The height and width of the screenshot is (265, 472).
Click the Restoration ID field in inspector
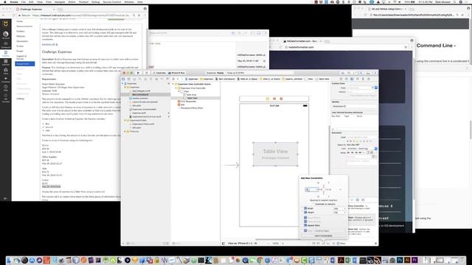354,106
